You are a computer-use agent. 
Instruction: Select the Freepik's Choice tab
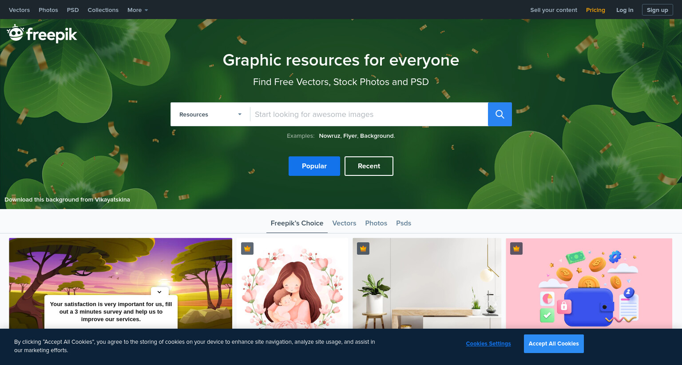click(297, 223)
